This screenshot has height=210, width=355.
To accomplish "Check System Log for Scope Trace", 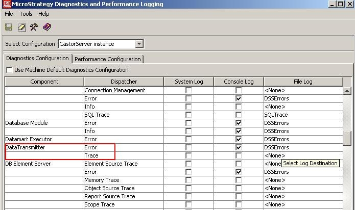I will tap(188, 204).
